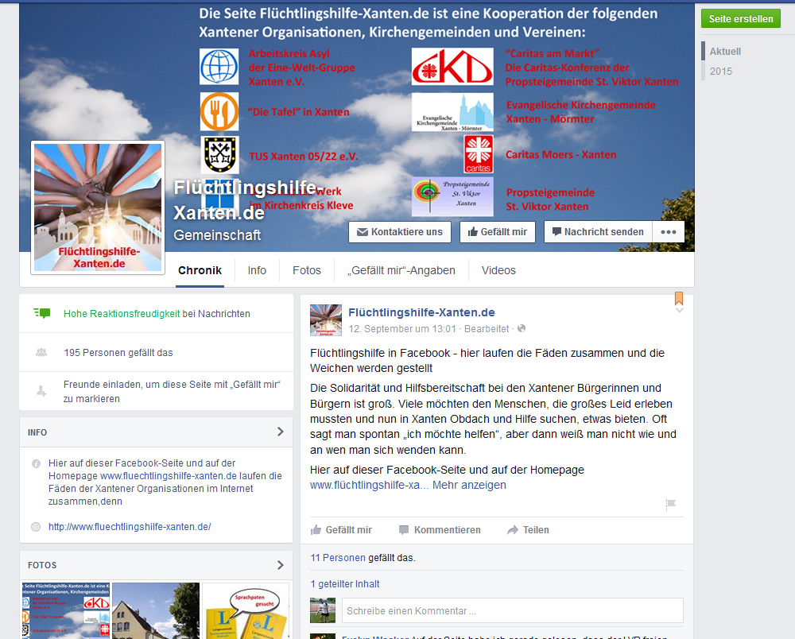The image size is (795, 639).
Task: Open the Fotos tab
Action: pos(307,270)
